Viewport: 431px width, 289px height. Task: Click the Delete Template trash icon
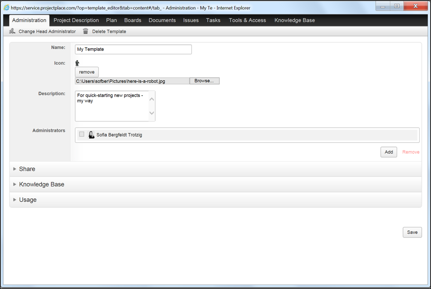[x=86, y=31]
